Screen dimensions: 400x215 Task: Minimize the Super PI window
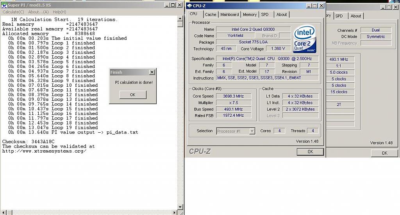167,5
